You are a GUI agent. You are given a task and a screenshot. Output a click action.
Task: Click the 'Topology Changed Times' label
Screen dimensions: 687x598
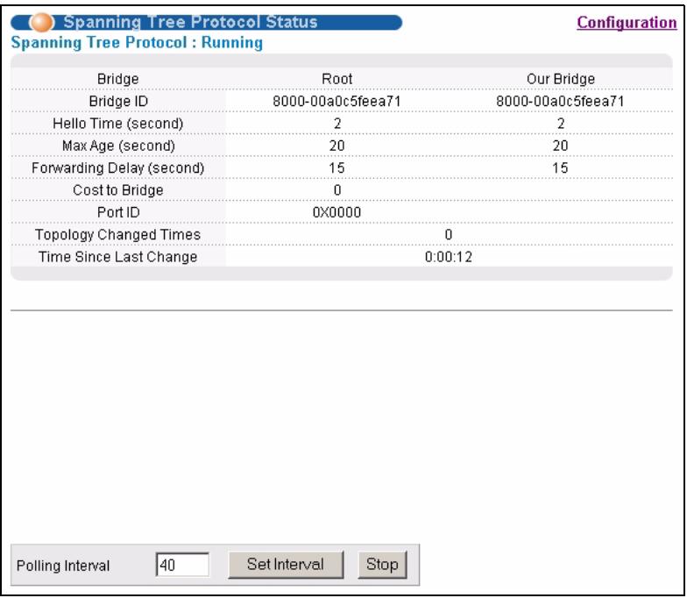click(117, 235)
